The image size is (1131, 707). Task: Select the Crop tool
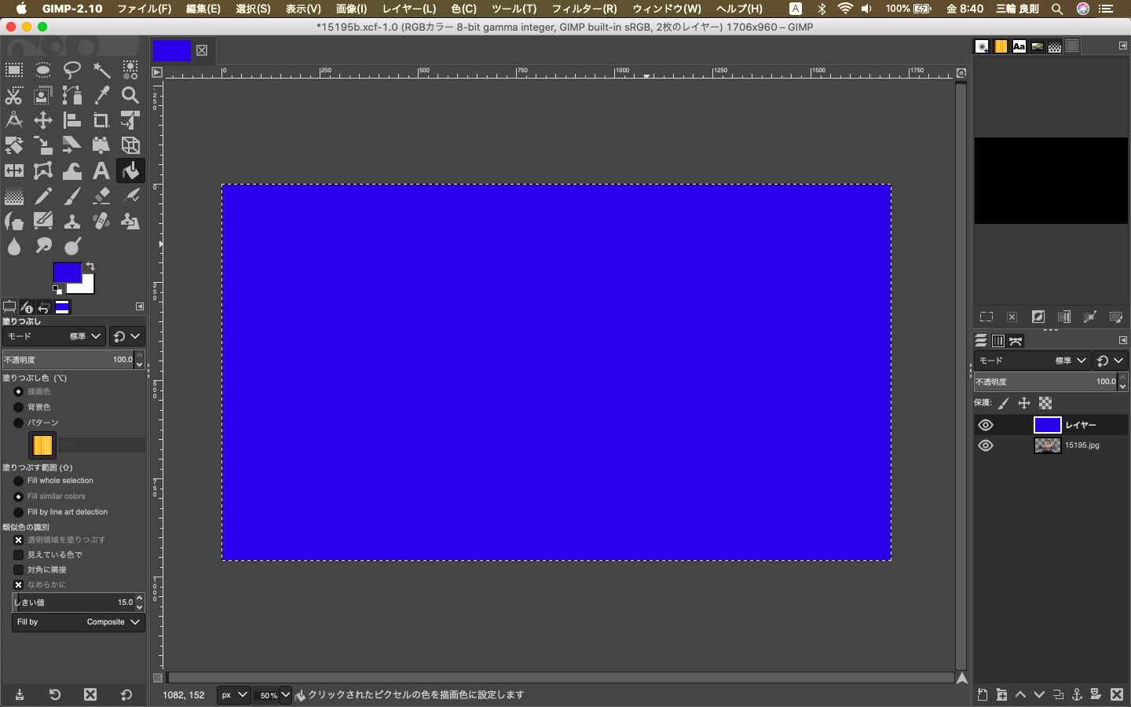coord(101,120)
